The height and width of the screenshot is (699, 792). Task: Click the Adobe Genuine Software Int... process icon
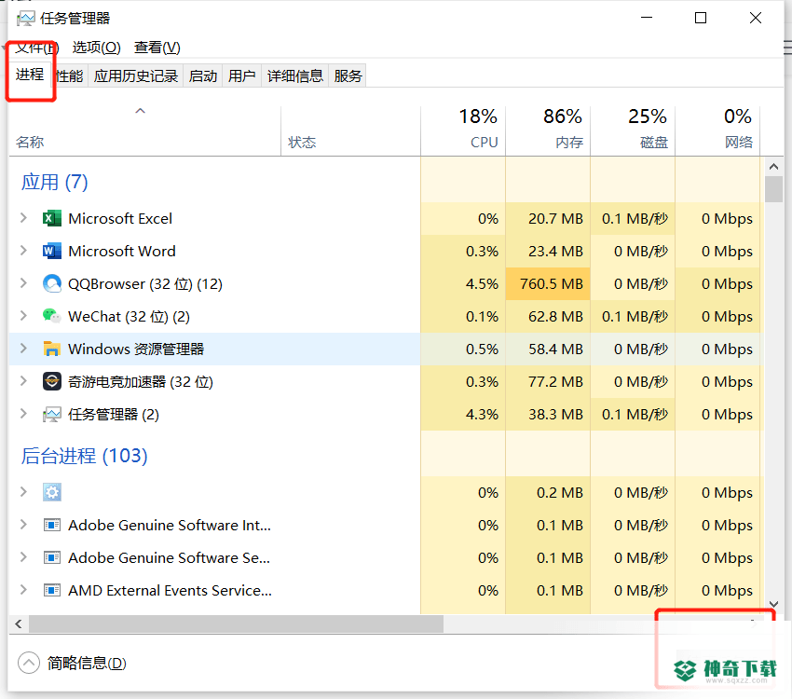pyautogui.click(x=52, y=526)
